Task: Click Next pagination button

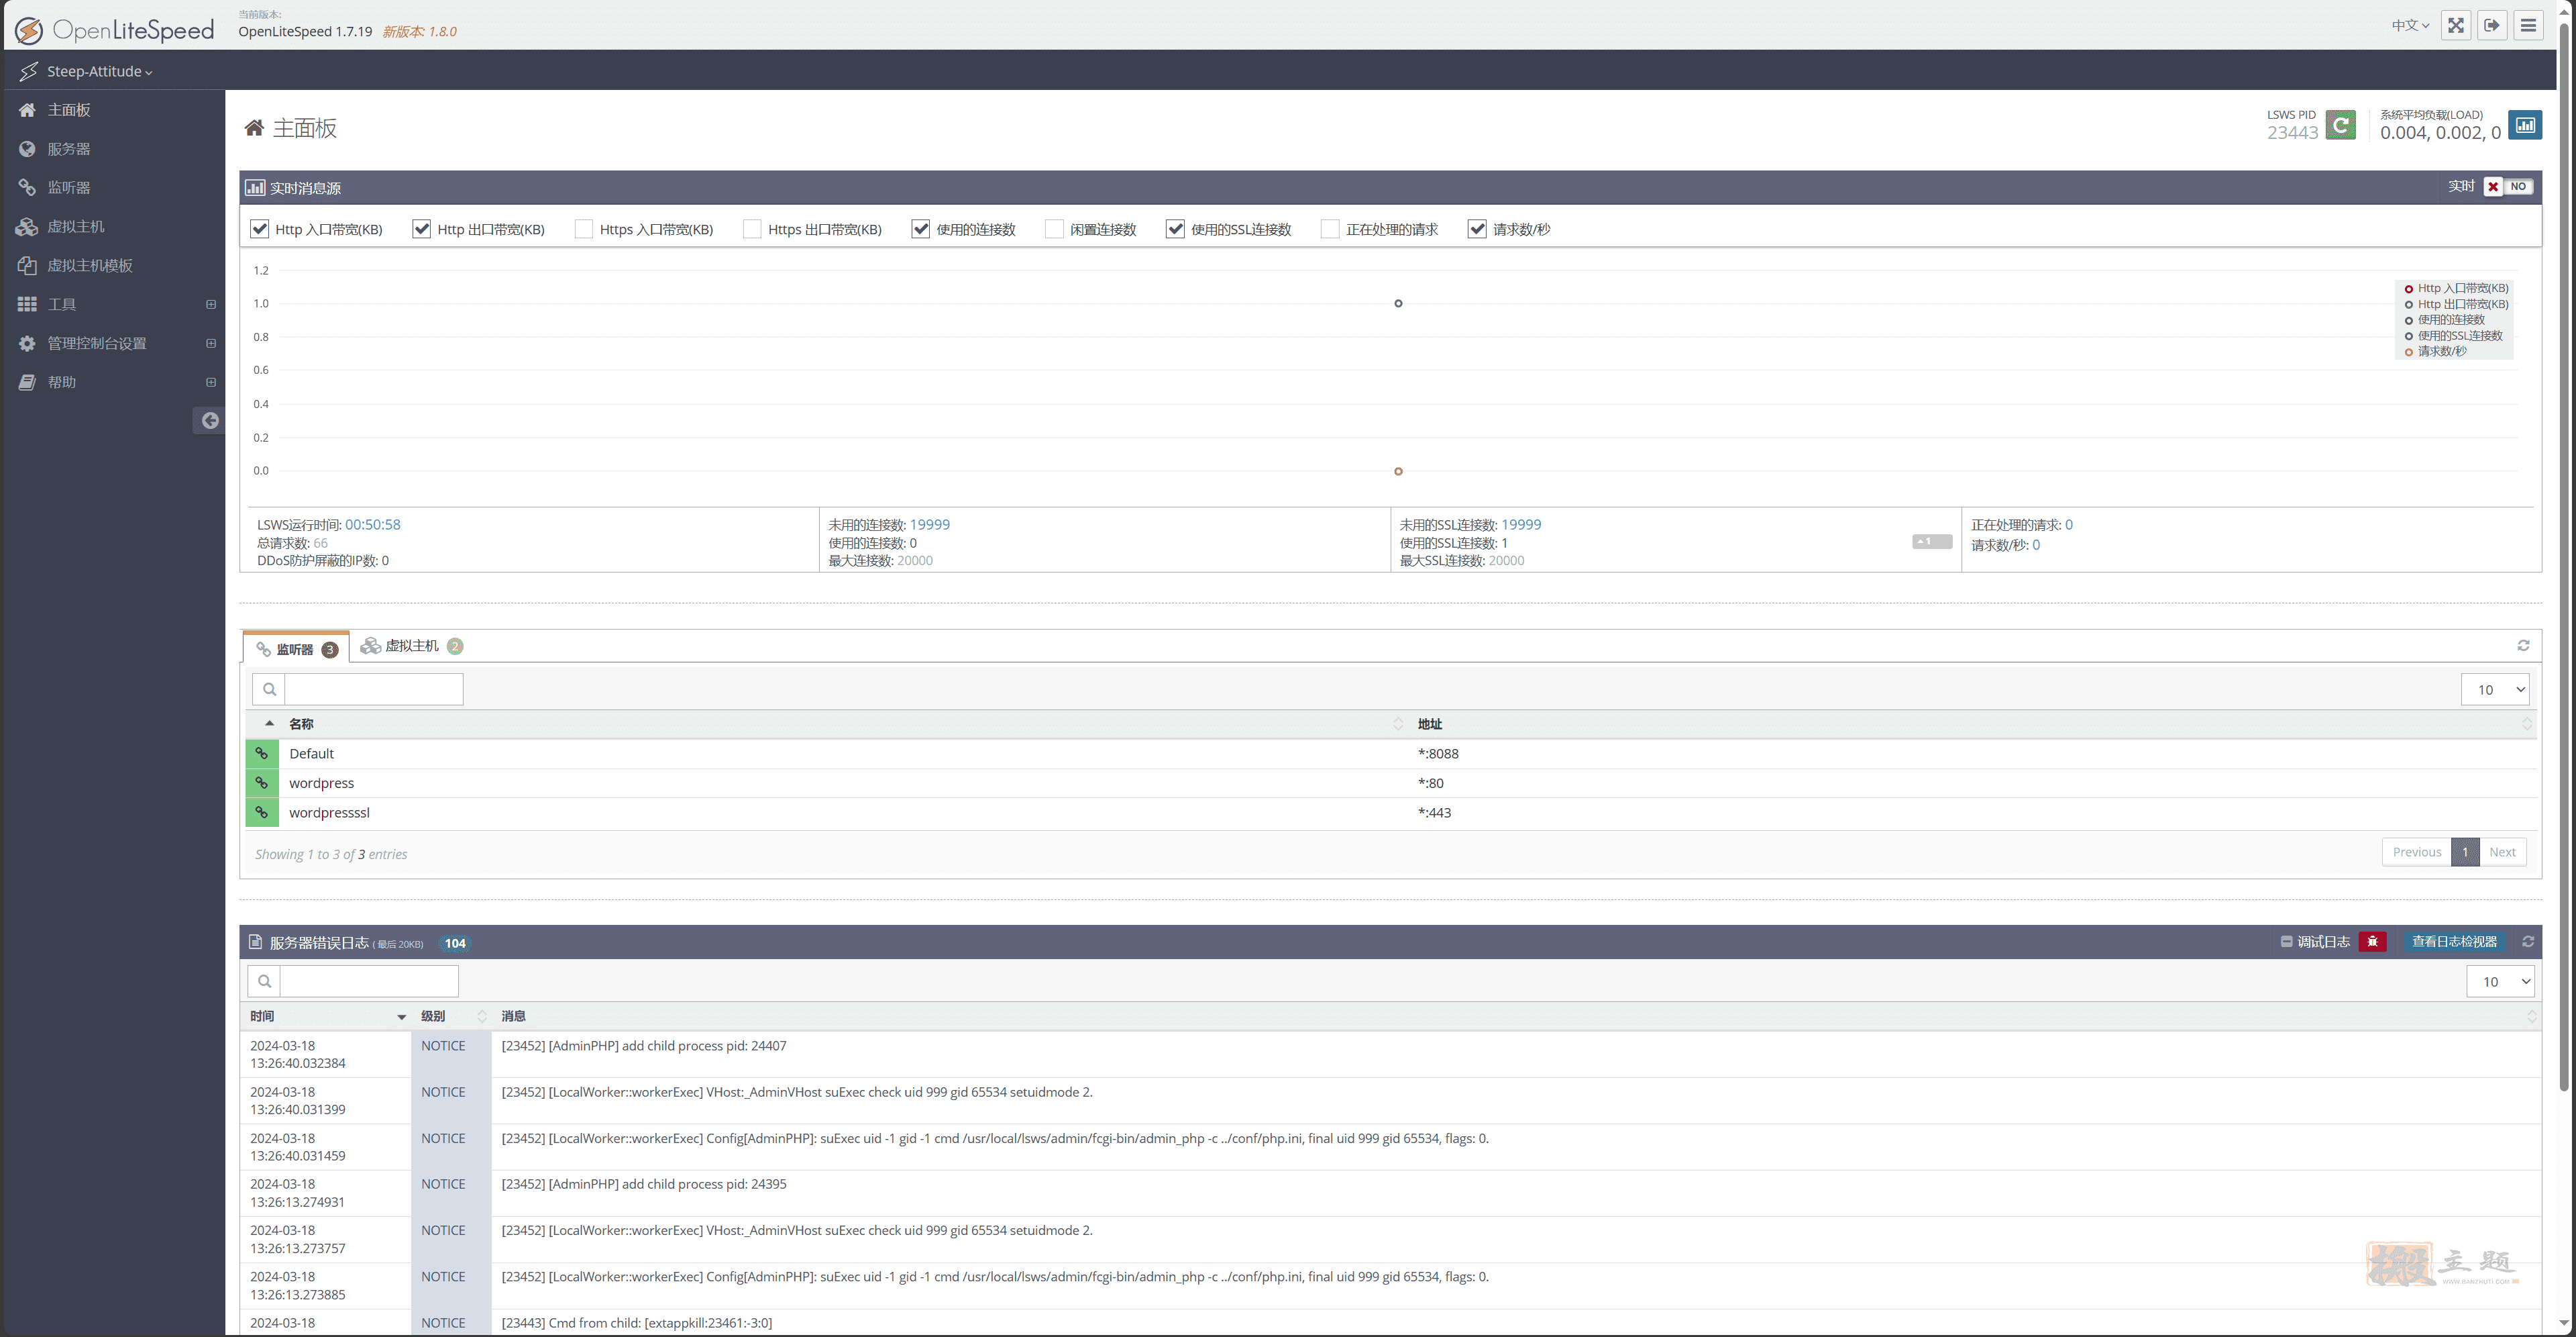Action: (2502, 852)
